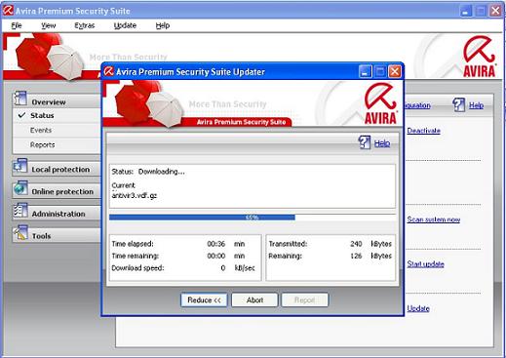Click the AVIRA logo in Updater banner
506x358 pixels.
pos(380,103)
